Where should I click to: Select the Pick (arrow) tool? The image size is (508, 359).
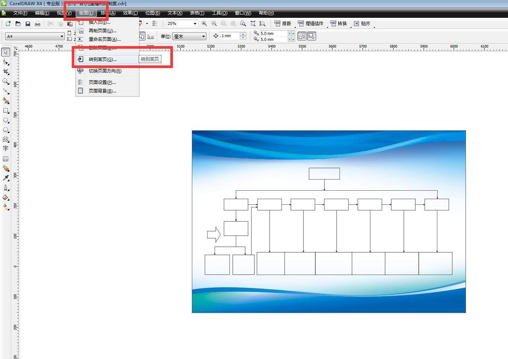pos(6,52)
